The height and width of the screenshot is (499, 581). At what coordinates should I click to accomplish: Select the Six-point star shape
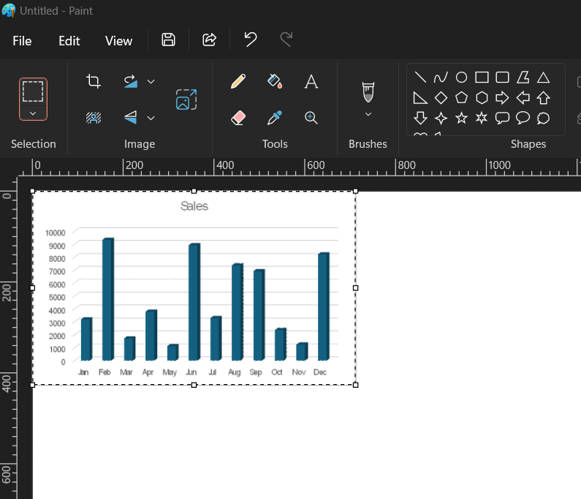(482, 119)
